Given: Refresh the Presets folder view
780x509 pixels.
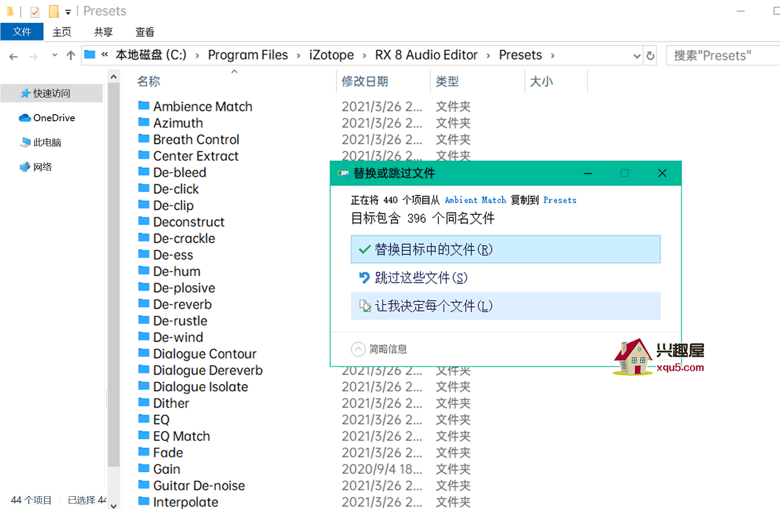Looking at the screenshot, I should pos(651,56).
